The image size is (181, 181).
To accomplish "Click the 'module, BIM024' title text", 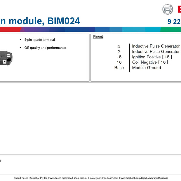I will tap(44, 21).
